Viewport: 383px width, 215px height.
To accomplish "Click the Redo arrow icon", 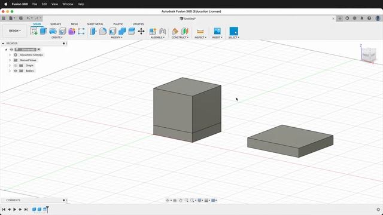I will pyautogui.click(x=38, y=18).
